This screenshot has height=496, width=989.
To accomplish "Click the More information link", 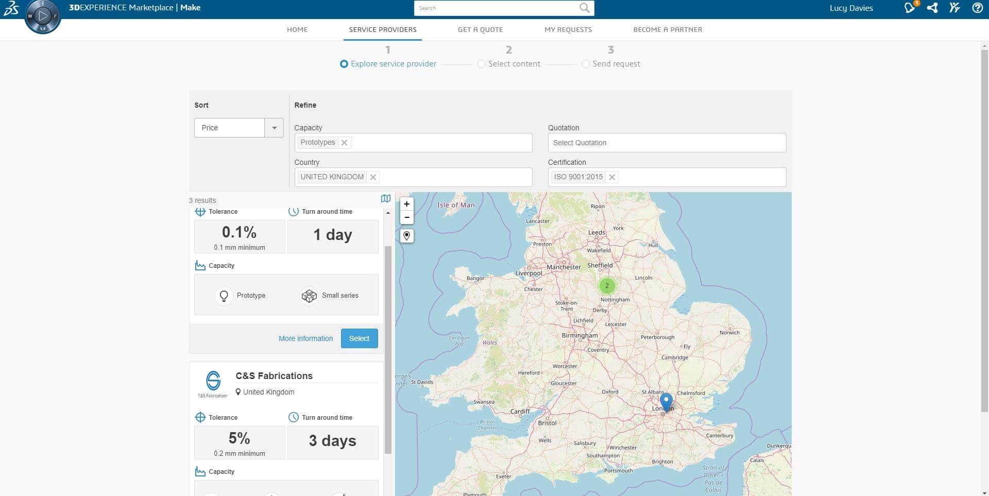I will pos(306,338).
